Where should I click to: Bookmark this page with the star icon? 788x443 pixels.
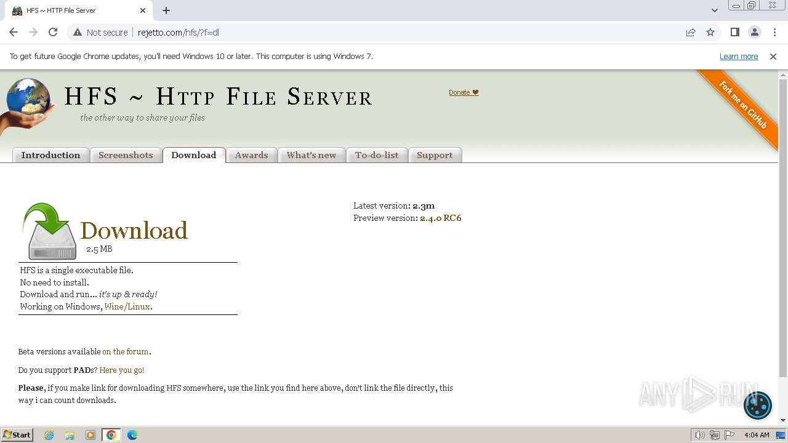710,32
